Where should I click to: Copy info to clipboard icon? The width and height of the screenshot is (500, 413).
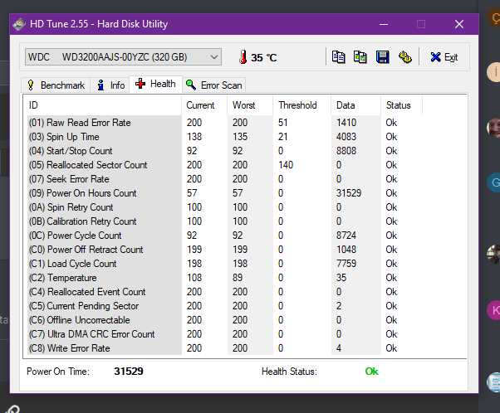[338, 57]
